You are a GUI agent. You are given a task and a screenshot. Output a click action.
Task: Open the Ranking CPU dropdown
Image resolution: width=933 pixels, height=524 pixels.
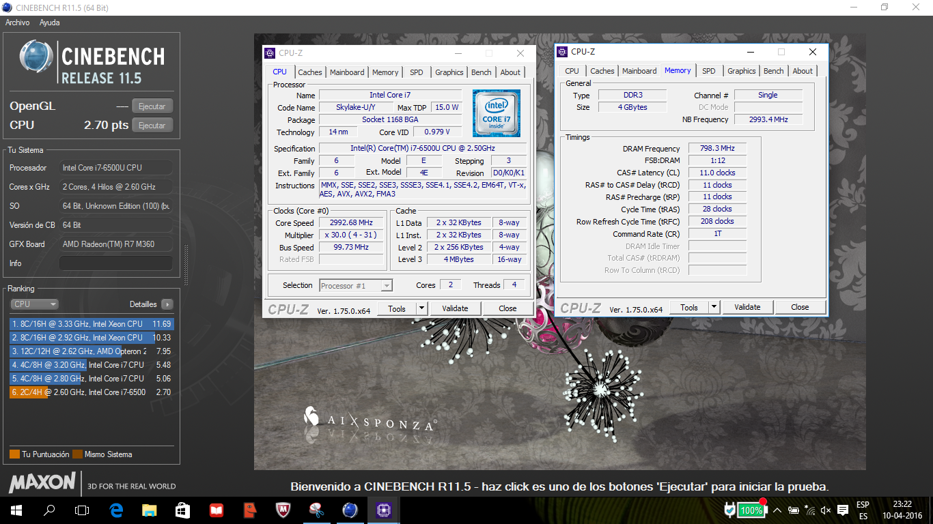[34, 304]
